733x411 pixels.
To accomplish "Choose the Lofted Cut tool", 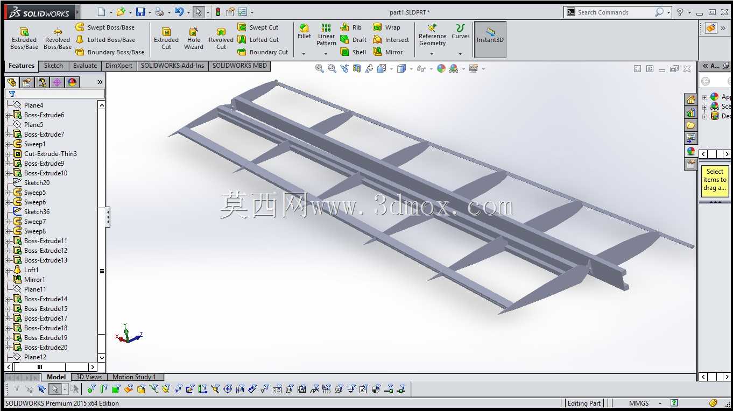I will point(258,40).
